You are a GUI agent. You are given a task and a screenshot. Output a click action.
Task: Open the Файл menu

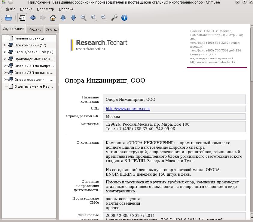[11, 9]
